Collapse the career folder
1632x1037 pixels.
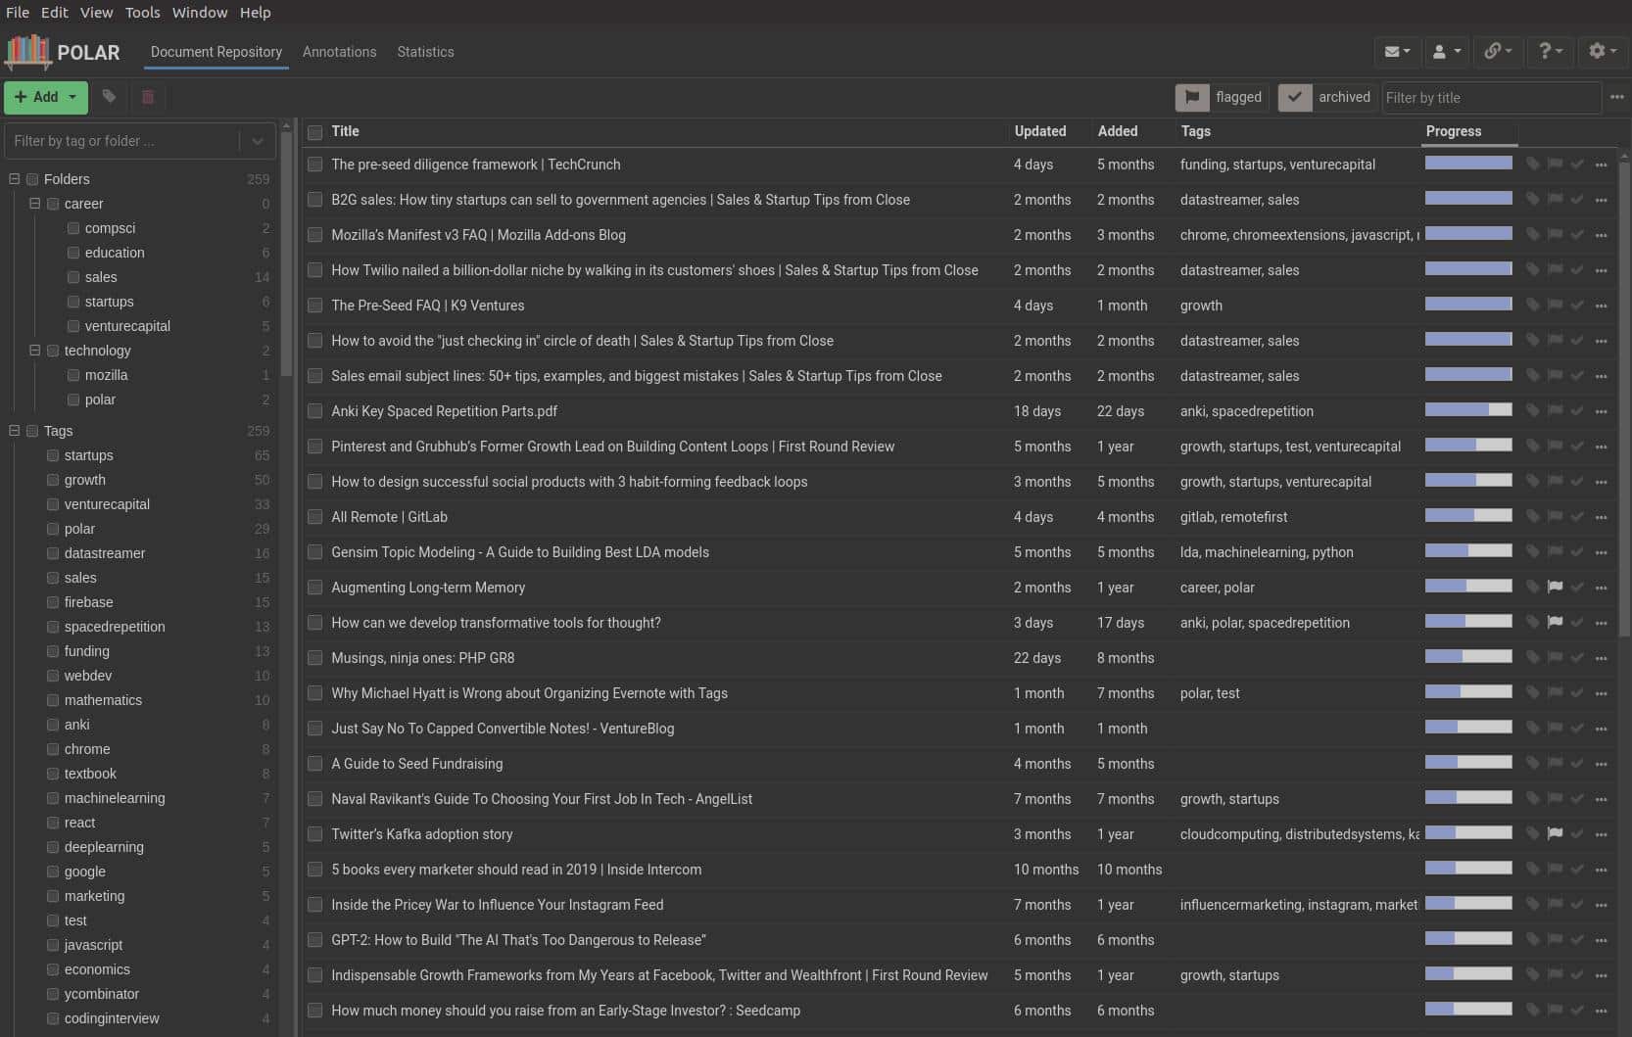click(34, 204)
